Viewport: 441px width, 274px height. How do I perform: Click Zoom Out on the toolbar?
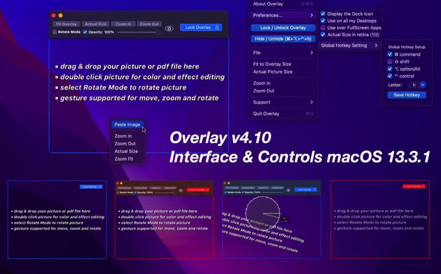(x=149, y=24)
